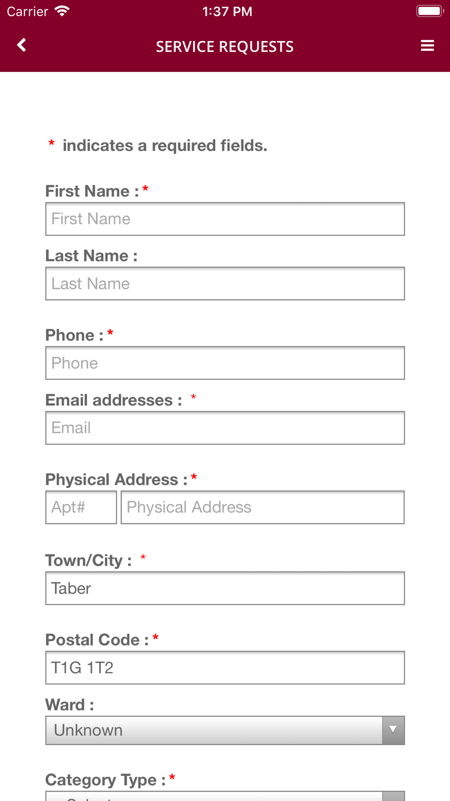The height and width of the screenshot is (801, 450).
Task: Select the Postal Code field T1G 1T2
Action: tap(225, 668)
